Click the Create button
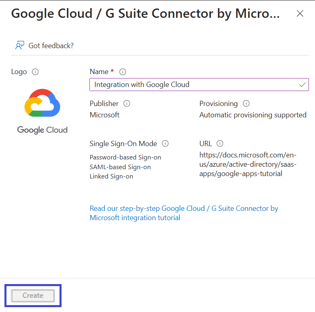This screenshot has width=315, height=312. tap(33, 295)
